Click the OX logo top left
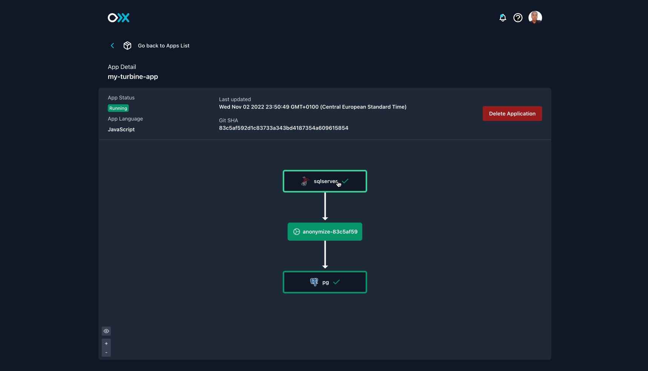The height and width of the screenshot is (371, 648). click(118, 17)
